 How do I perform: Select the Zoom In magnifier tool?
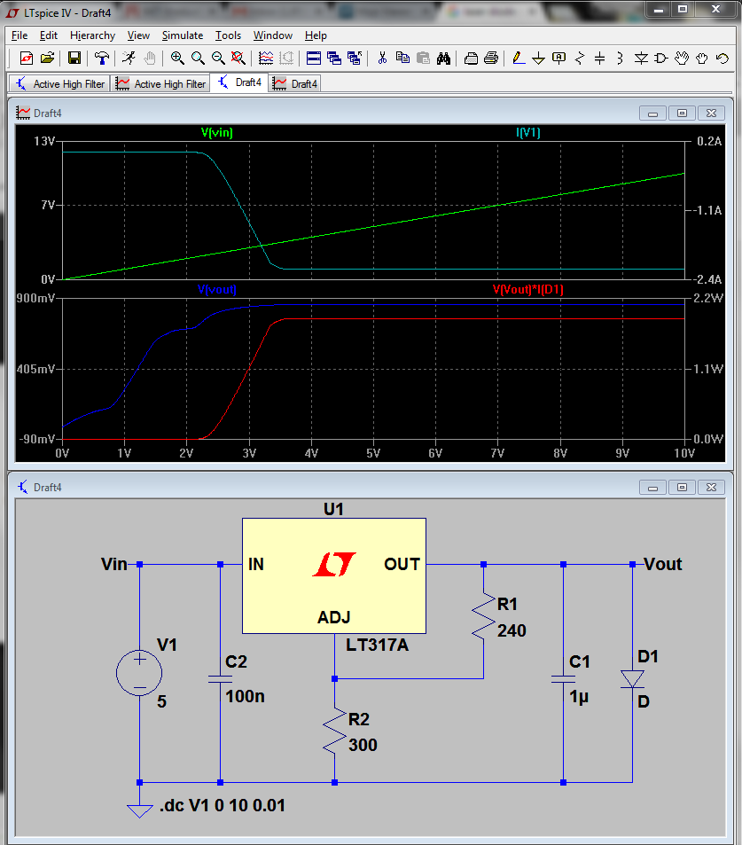click(177, 58)
